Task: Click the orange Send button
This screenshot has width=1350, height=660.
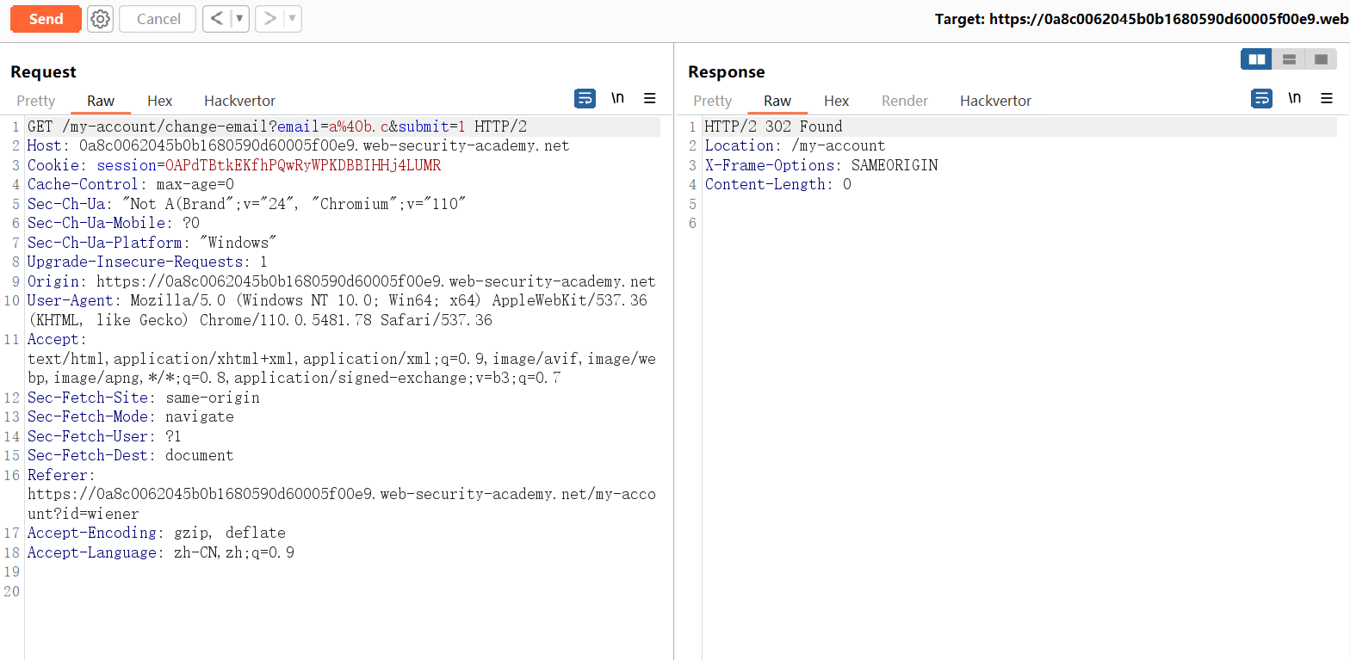Action: coord(46,19)
